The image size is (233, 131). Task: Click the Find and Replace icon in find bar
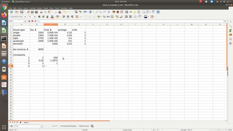pyautogui.click(x=92, y=126)
